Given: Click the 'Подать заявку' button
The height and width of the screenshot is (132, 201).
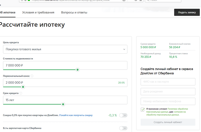Looking at the screenshot, I should point(187,12).
